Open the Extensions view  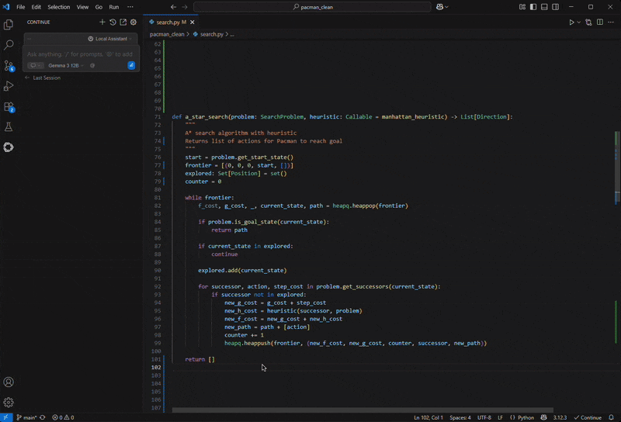point(9,107)
